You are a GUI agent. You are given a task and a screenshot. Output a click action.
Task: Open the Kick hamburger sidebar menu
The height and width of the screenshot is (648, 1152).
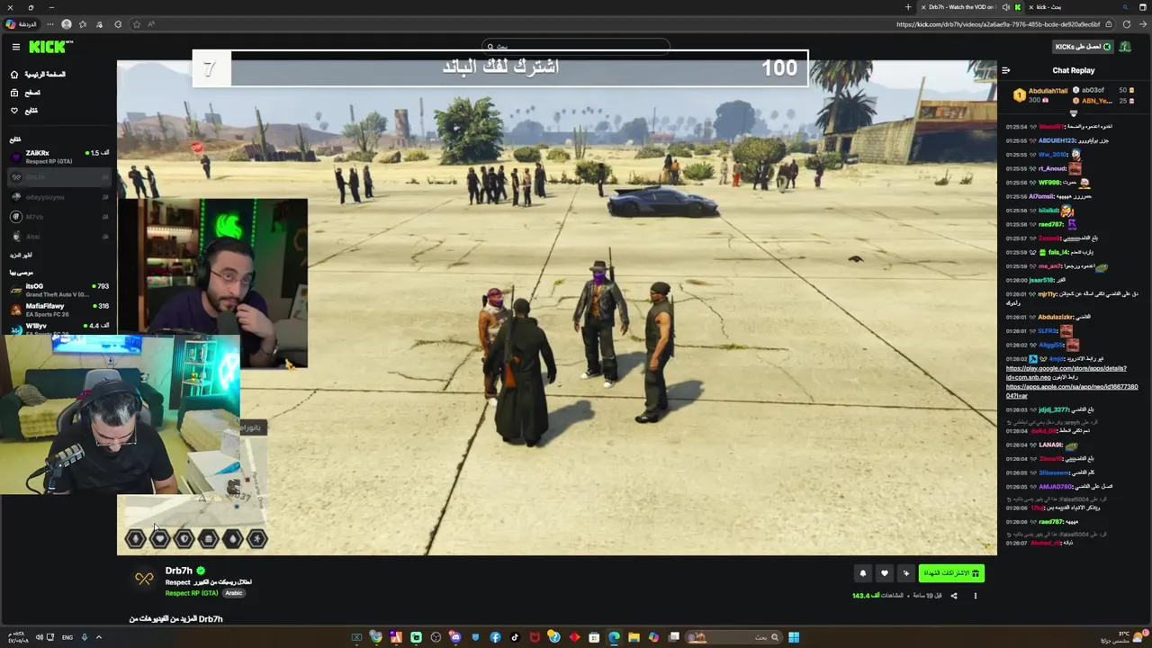[15, 47]
